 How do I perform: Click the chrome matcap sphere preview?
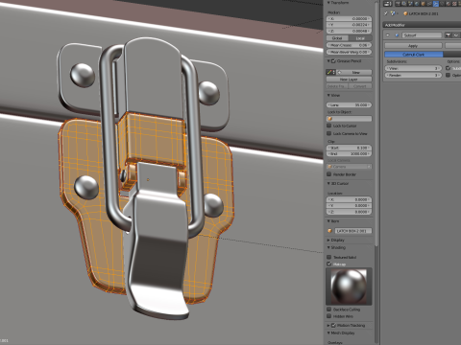349,287
